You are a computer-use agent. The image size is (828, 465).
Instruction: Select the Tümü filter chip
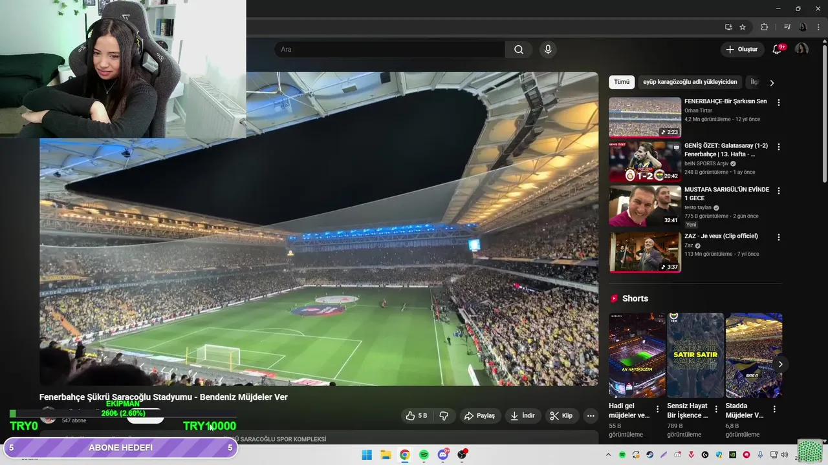pyautogui.click(x=622, y=82)
